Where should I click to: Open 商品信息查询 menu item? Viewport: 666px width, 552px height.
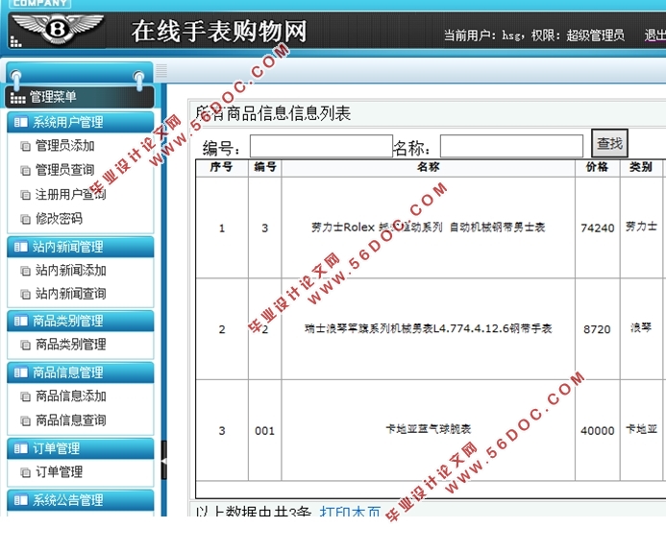click(x=70, y=420)
